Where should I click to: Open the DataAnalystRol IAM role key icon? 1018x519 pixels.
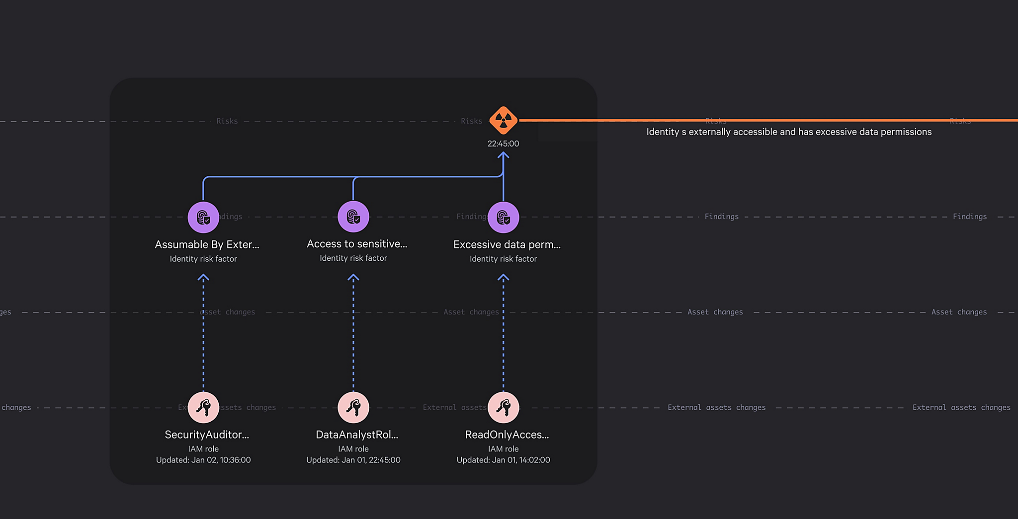[x=353, y=407]
